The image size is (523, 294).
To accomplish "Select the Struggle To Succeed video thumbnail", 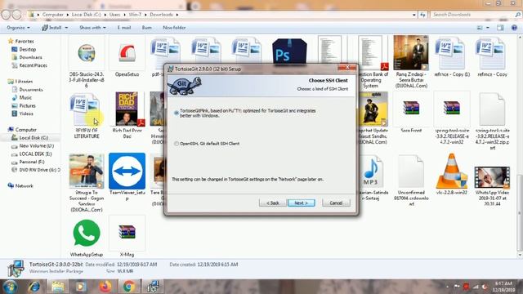I will pos(87,171).
